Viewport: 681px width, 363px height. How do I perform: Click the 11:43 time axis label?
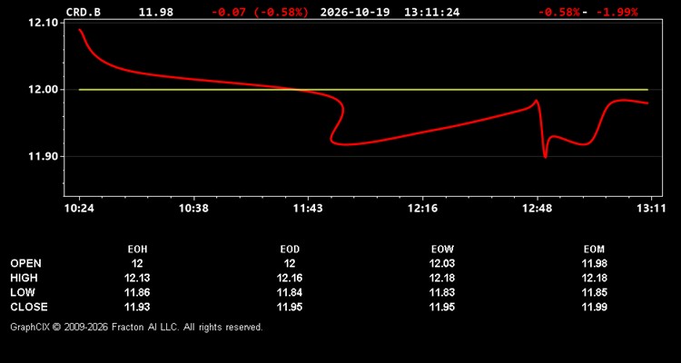click(308, 209)
